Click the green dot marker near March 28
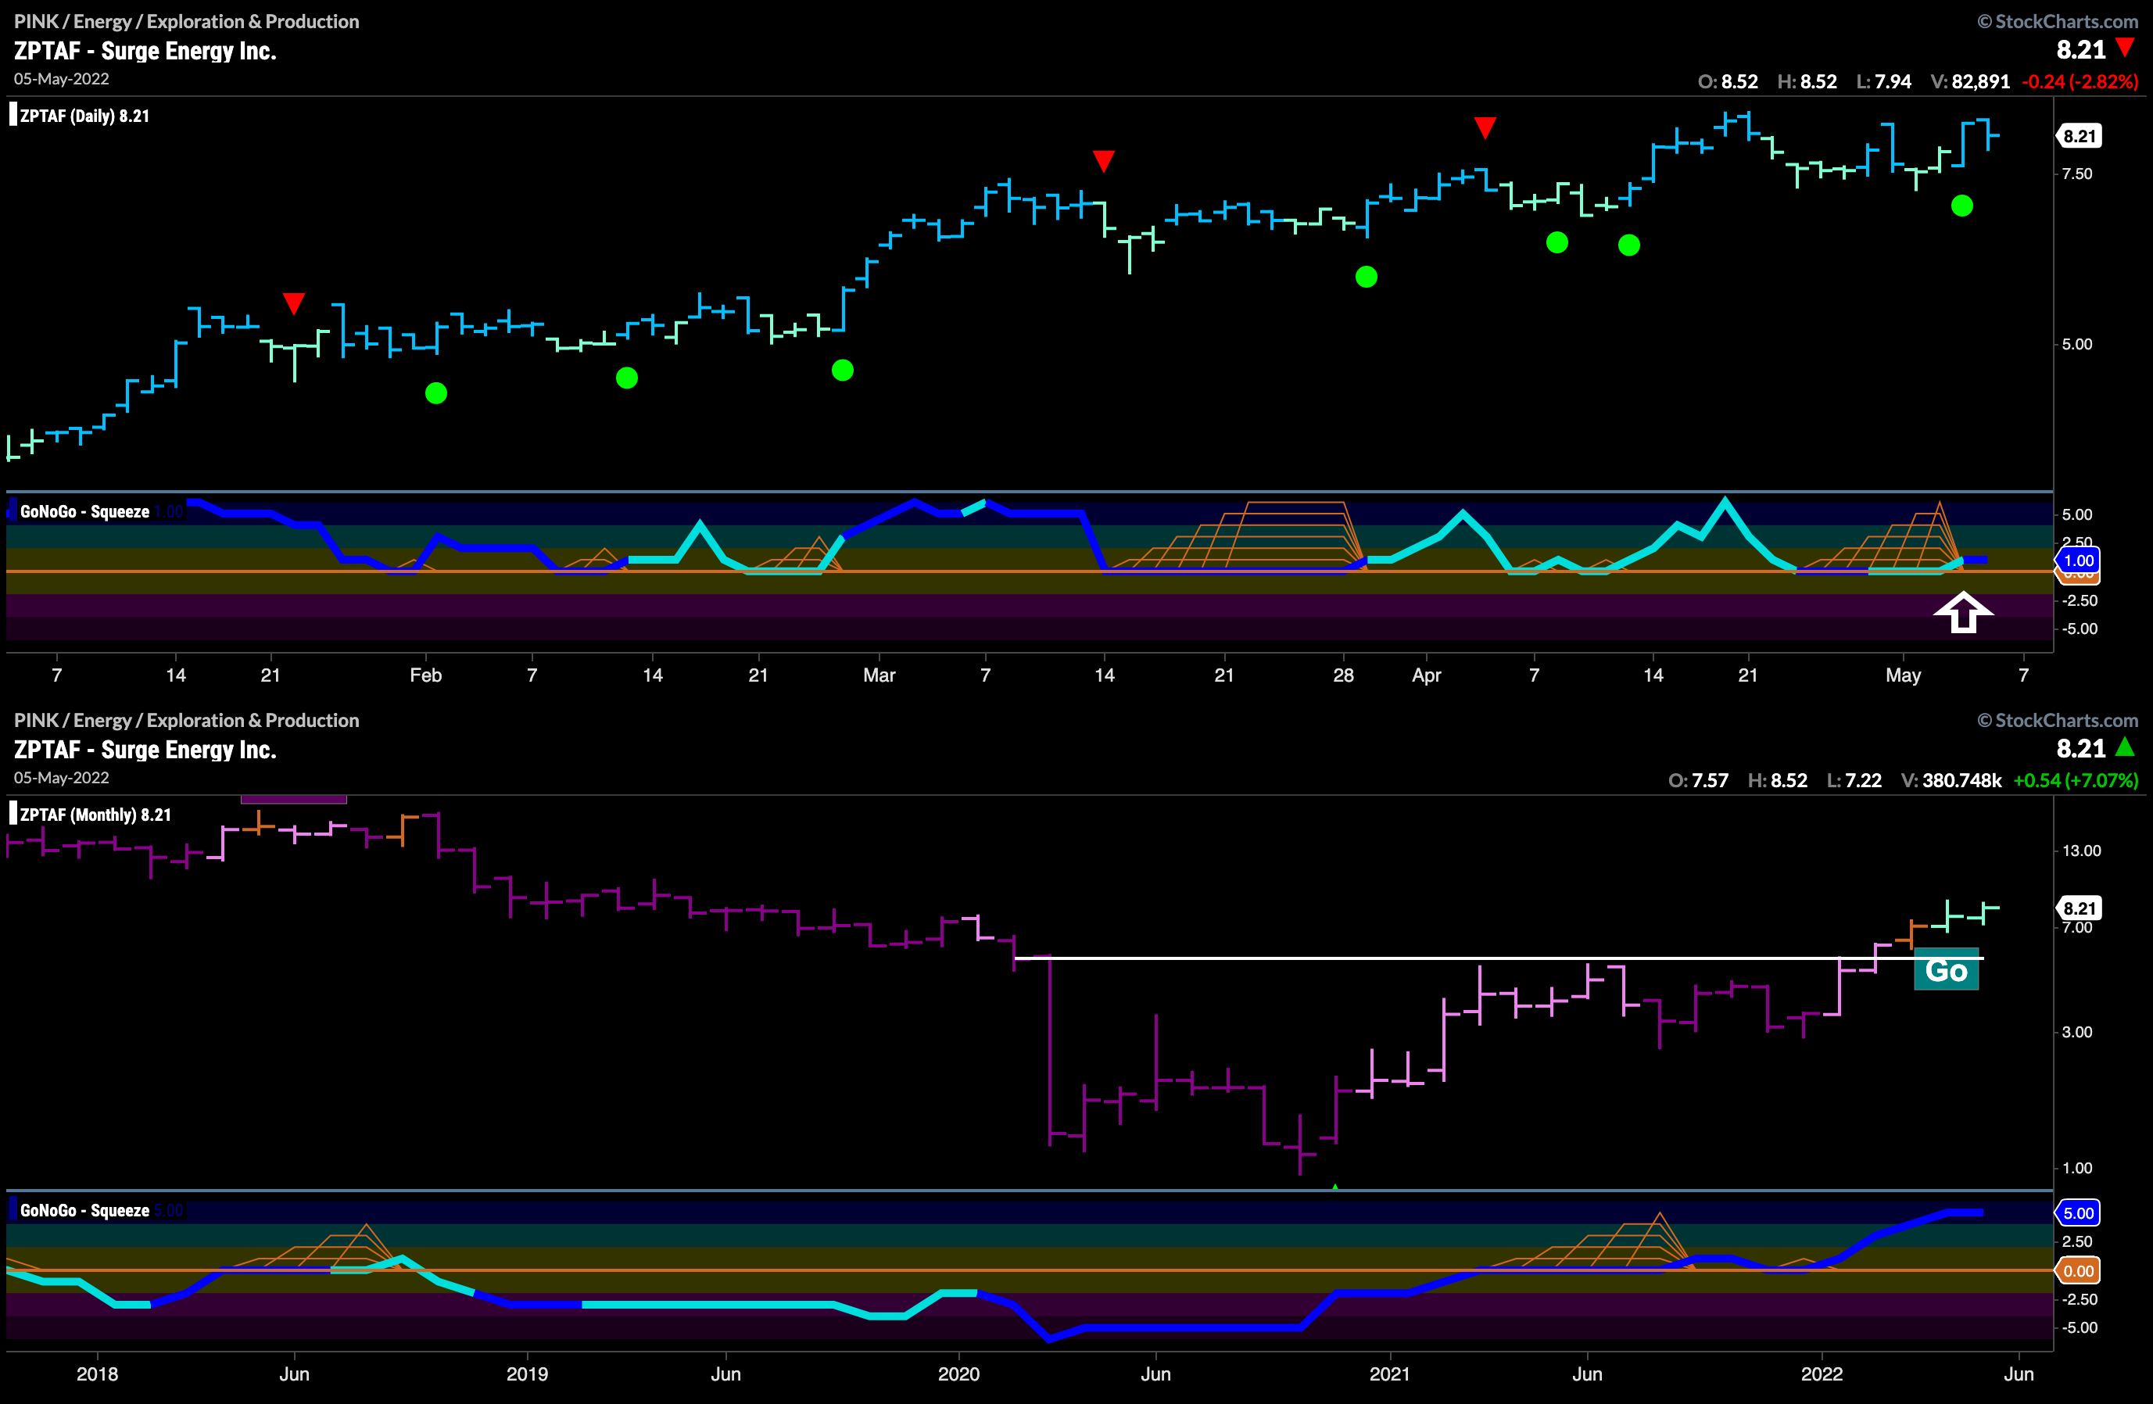2153x1404 pixels. [x=1366, y=277]
